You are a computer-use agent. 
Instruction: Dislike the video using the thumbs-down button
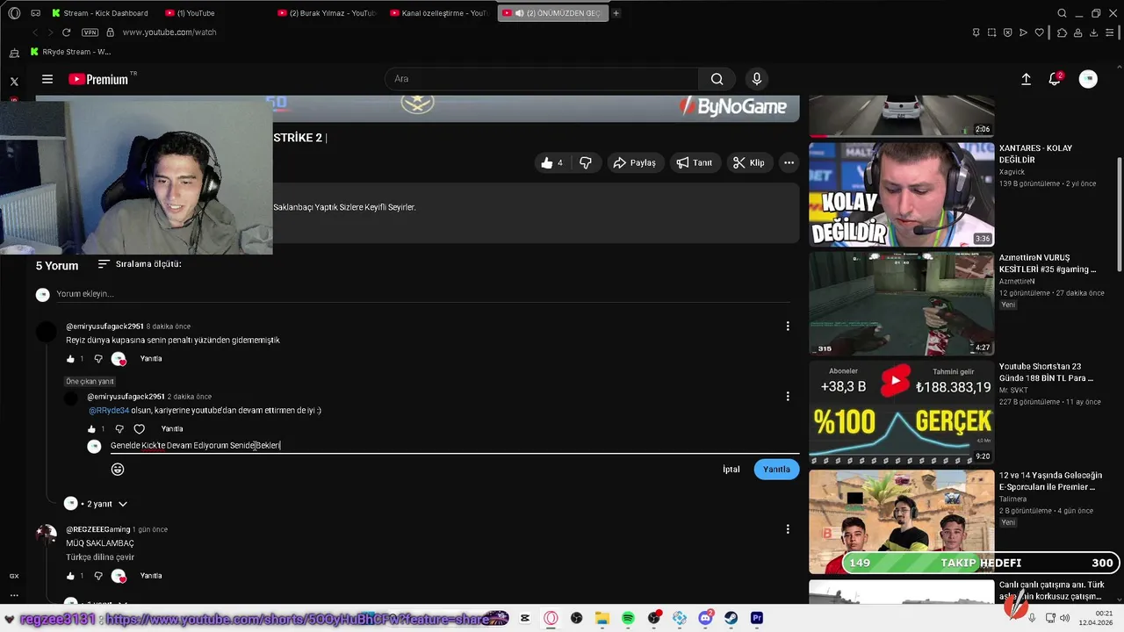click(x=586, y=162)
